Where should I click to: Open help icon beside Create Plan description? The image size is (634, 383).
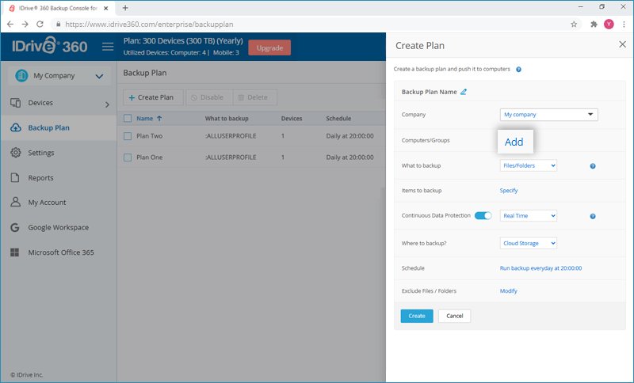click(x=518, y=70)
